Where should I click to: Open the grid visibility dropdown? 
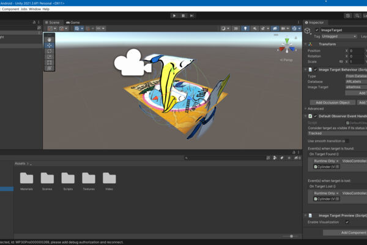(79, 28)
